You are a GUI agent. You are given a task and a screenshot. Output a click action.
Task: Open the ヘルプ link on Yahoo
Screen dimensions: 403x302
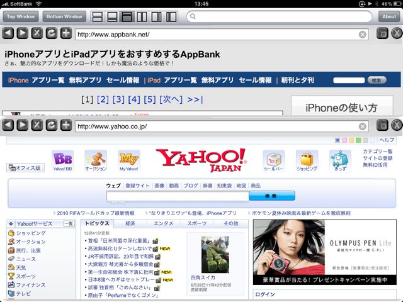pos(387,140)
